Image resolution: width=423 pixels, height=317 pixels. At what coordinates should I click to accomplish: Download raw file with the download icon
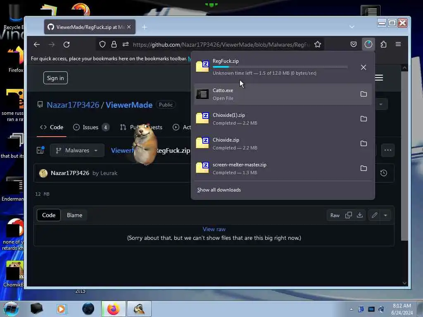pyautogui.click(x=360, y=215)
